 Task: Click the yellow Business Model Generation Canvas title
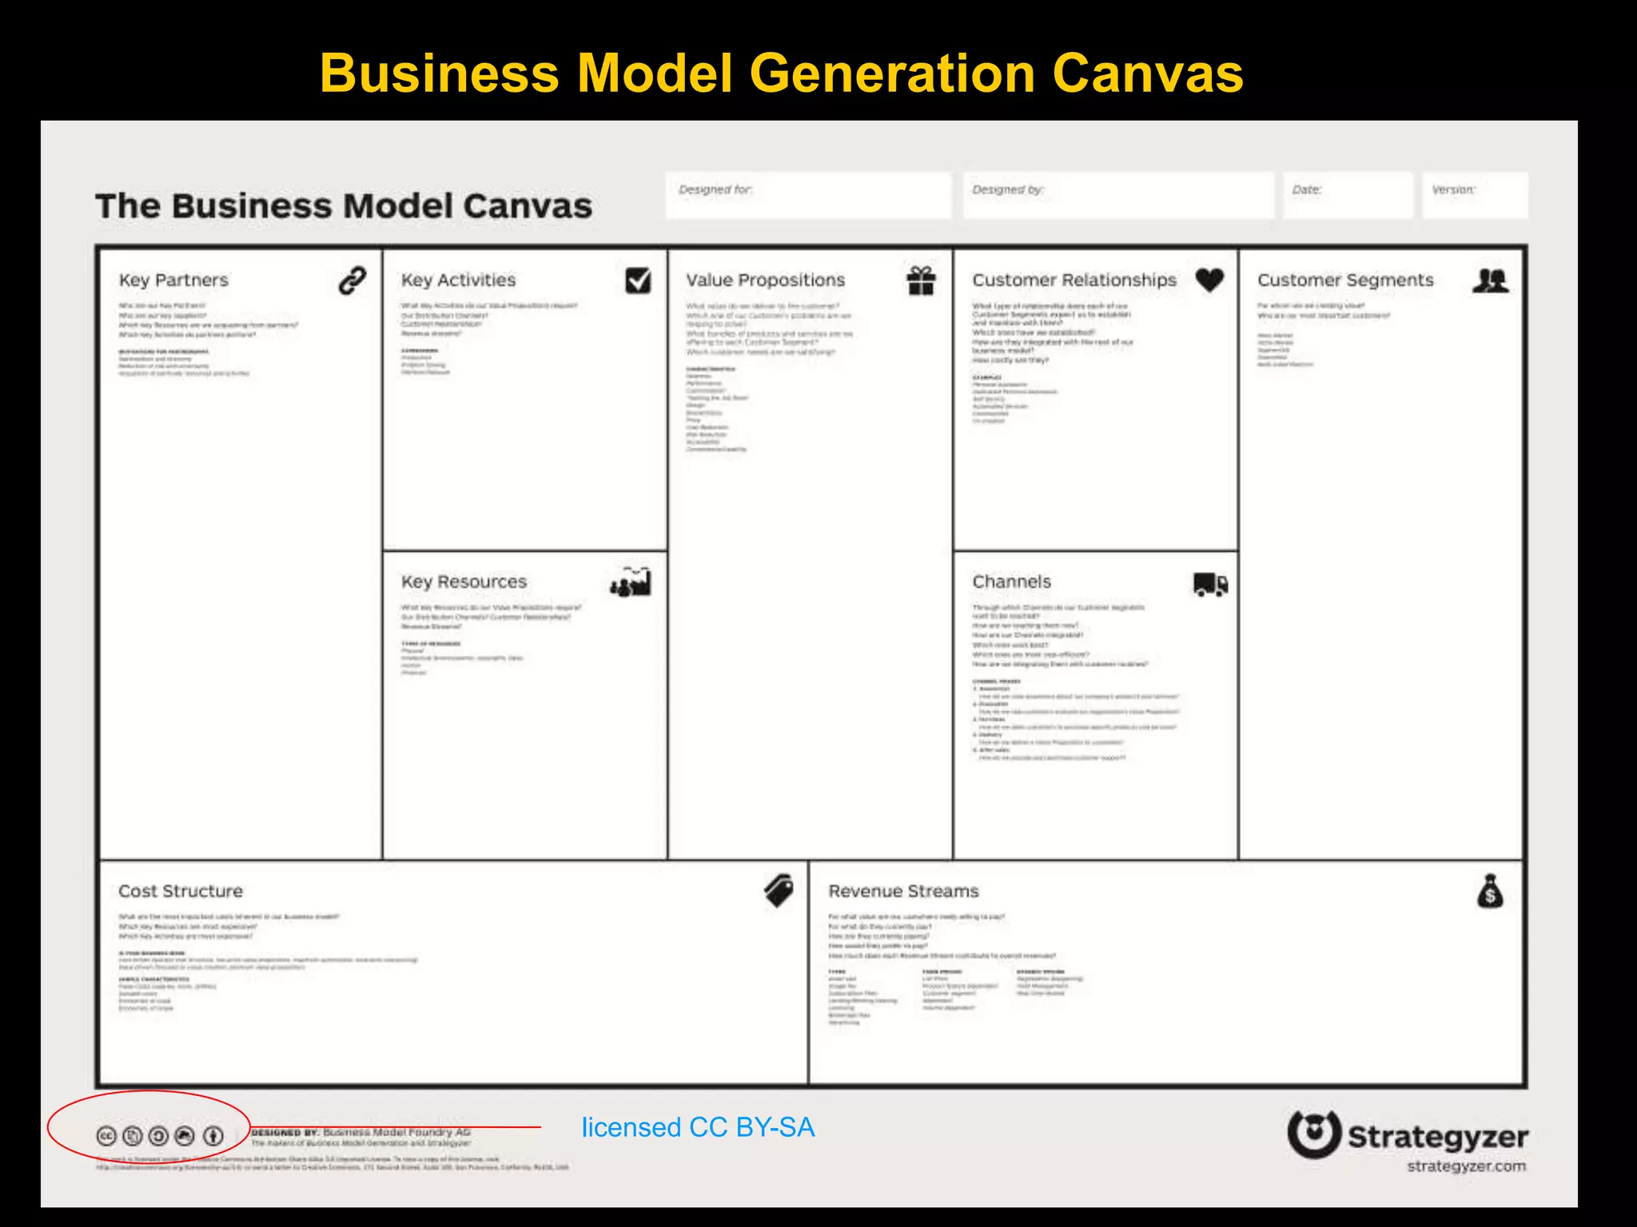coord(781,73)
